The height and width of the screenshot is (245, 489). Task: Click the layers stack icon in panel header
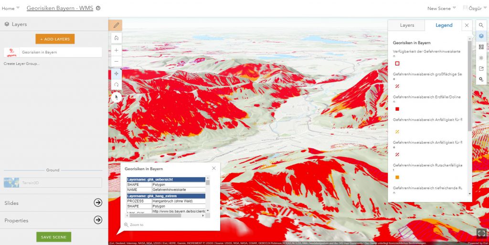(7, 24)
